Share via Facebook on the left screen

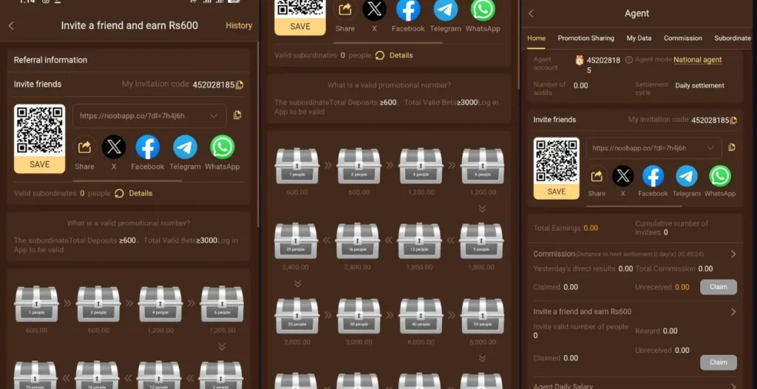[x=148, y=147]
